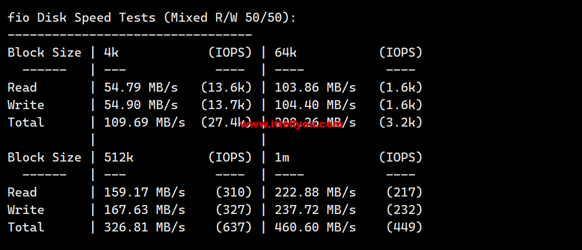
Task: Click the 512k total 326.81 MB/s value
Action: pyautogui.click(x=144, y=227)
